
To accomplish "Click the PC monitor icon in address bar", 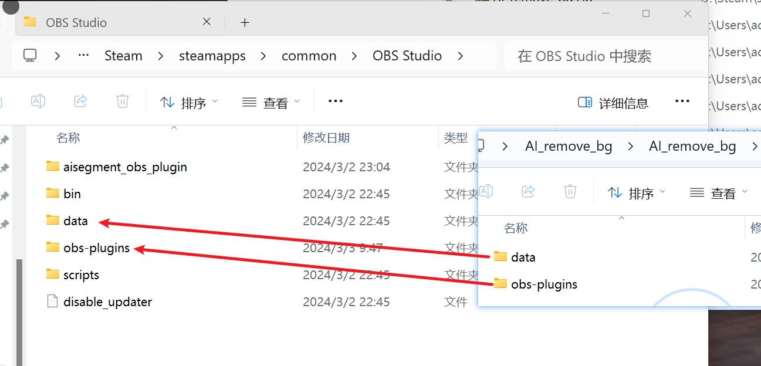I will tap(30, 56).
